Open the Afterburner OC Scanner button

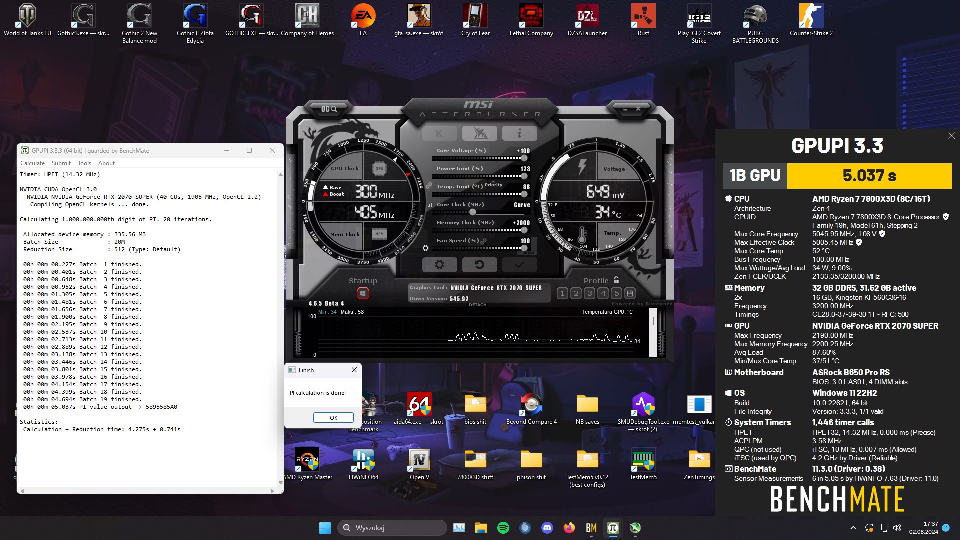coord(329,109)
